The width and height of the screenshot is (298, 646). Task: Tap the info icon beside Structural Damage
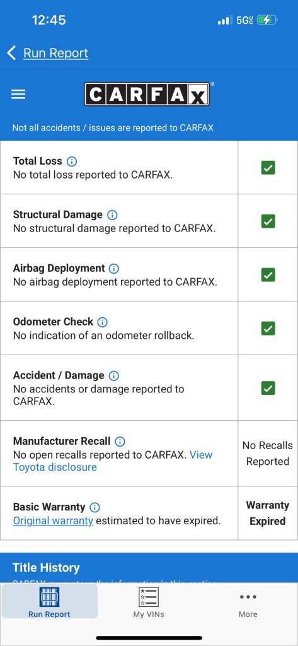pyautogui.click(x=112, y=214)
